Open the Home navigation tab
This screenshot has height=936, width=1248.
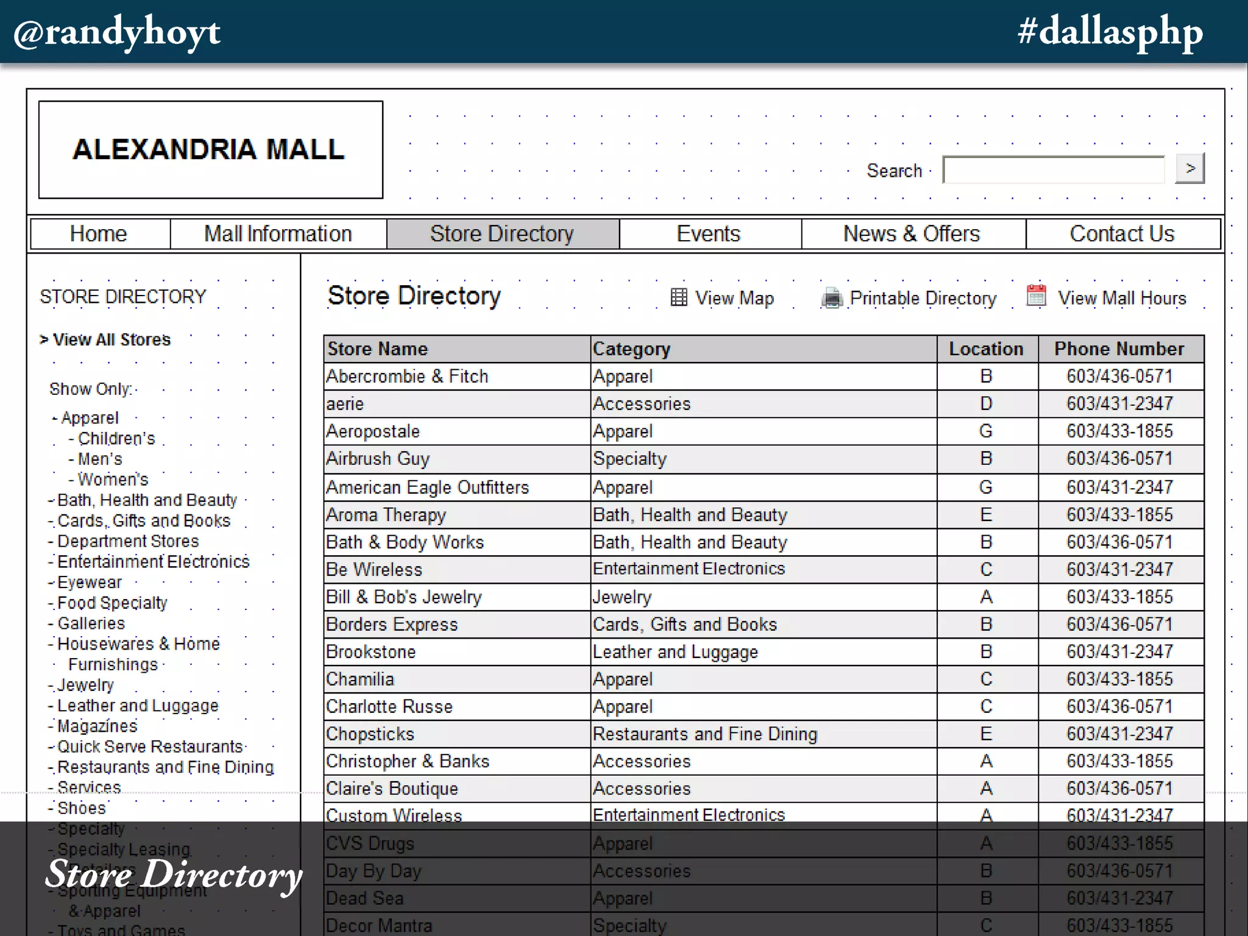click(x=99, y=234)
